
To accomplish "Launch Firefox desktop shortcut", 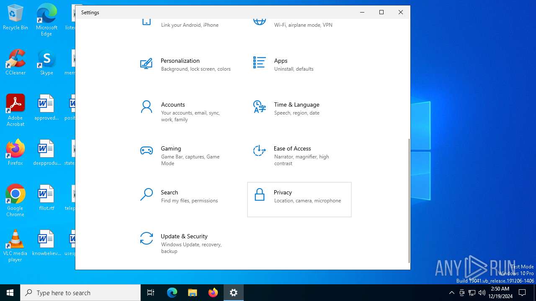I will [15, 153].
